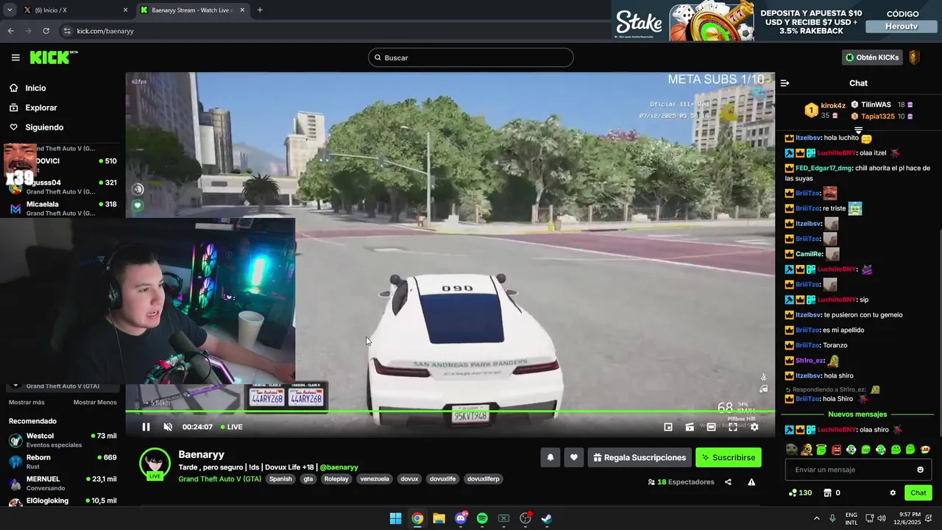Open recommended channel MERNUEL
This screenshot has height=530, width=942.
[x=62, y=483]
